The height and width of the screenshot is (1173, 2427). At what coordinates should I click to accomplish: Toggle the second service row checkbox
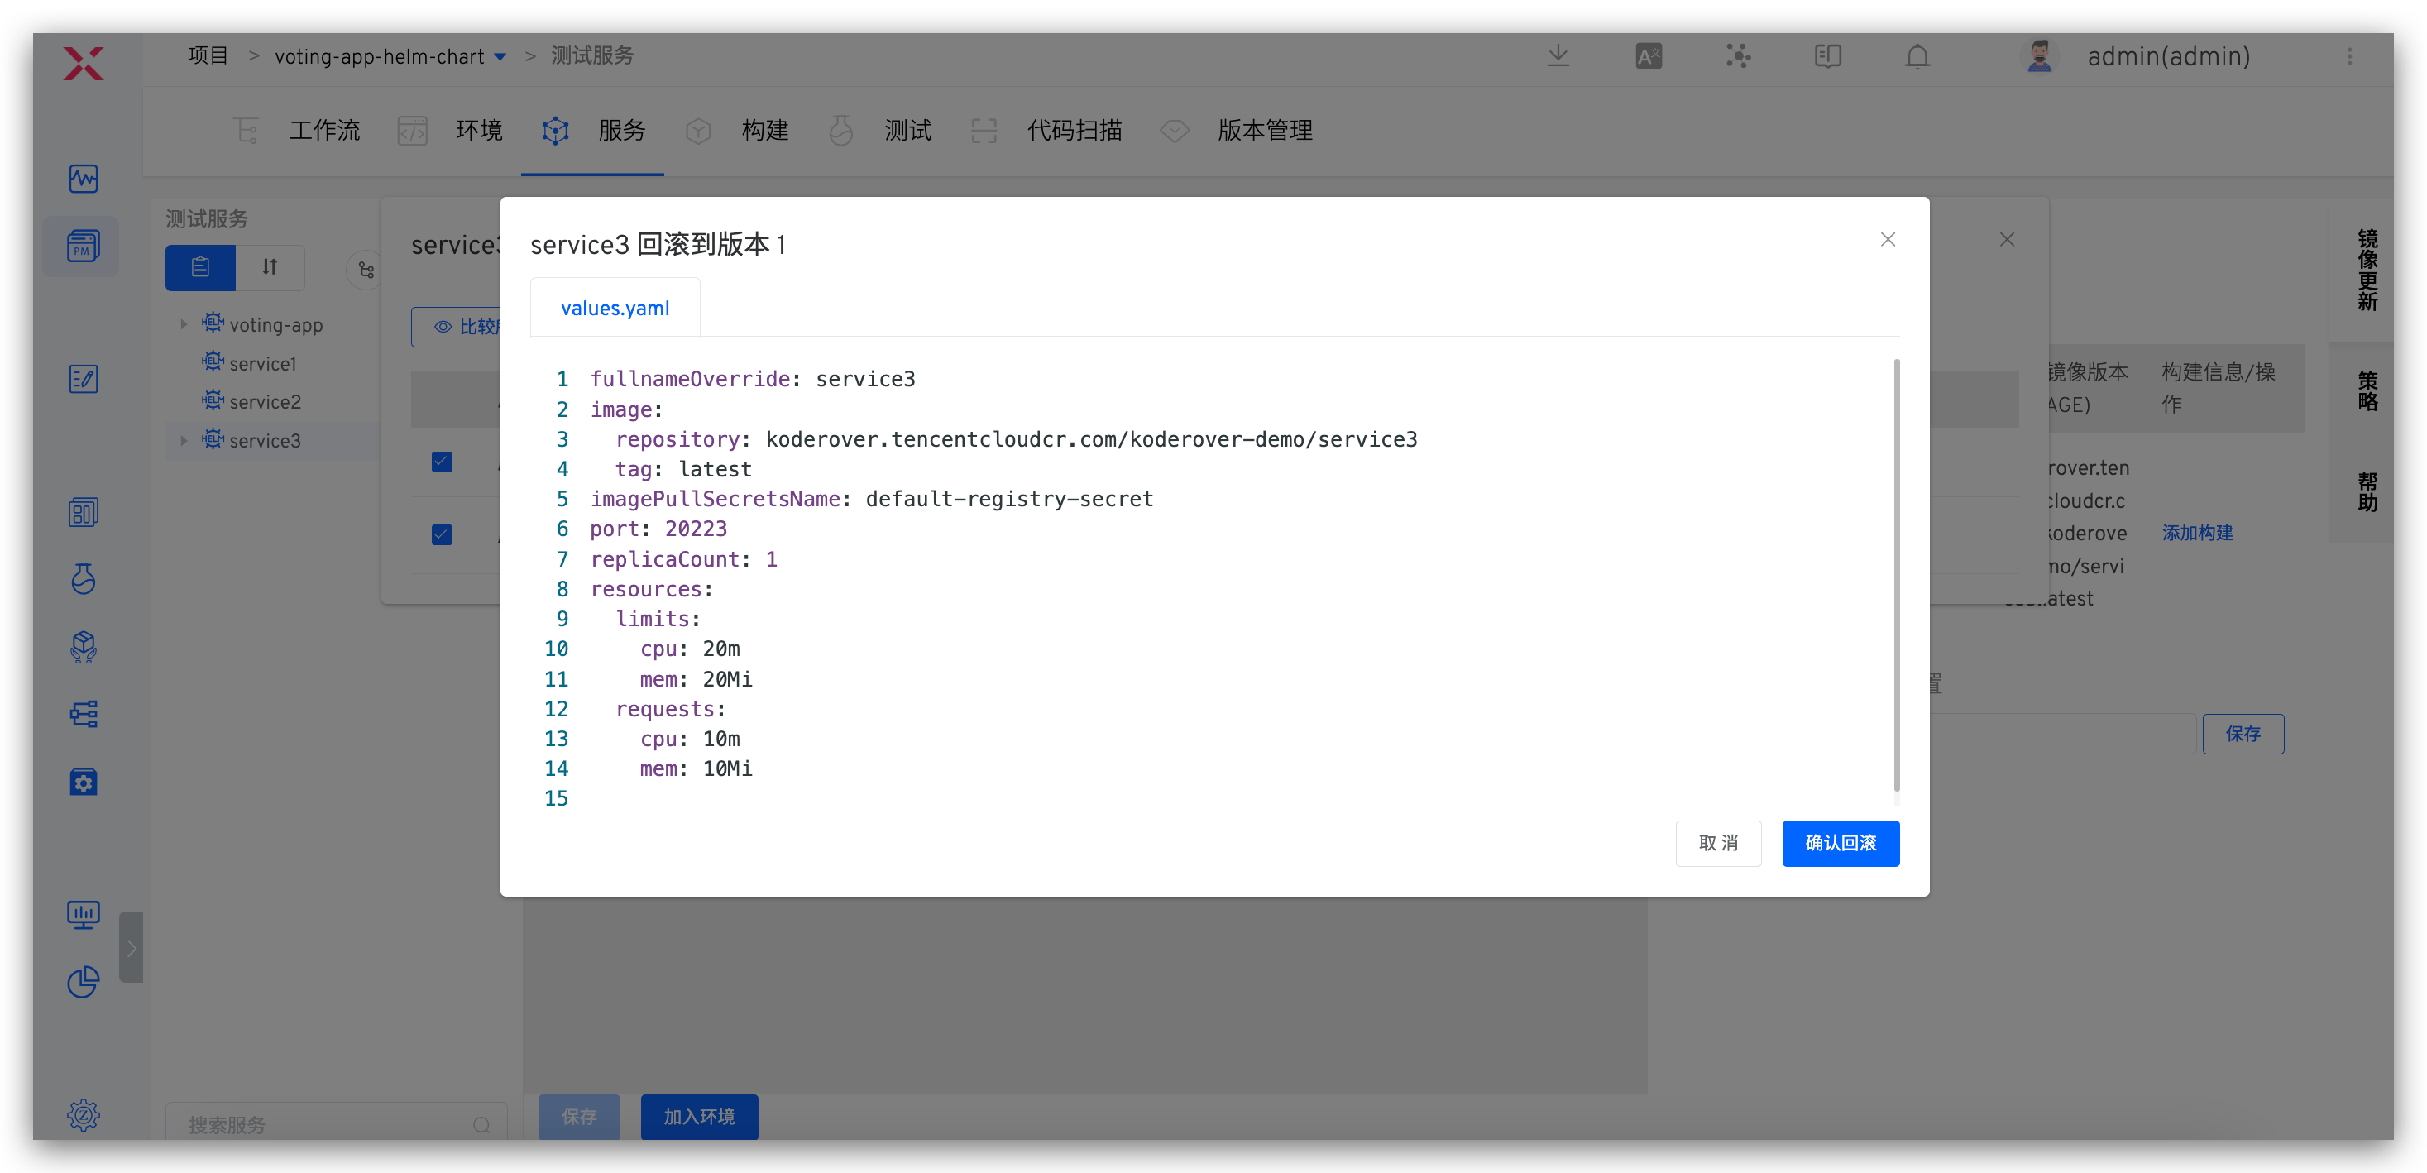coord(442,534)
